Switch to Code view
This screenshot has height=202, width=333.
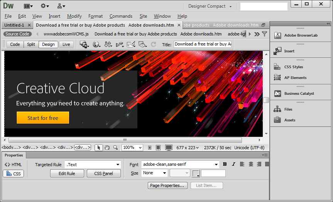click(x=15, y=44)
